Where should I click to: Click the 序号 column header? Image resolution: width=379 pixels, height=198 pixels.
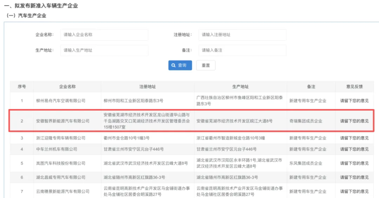(22, 86)
